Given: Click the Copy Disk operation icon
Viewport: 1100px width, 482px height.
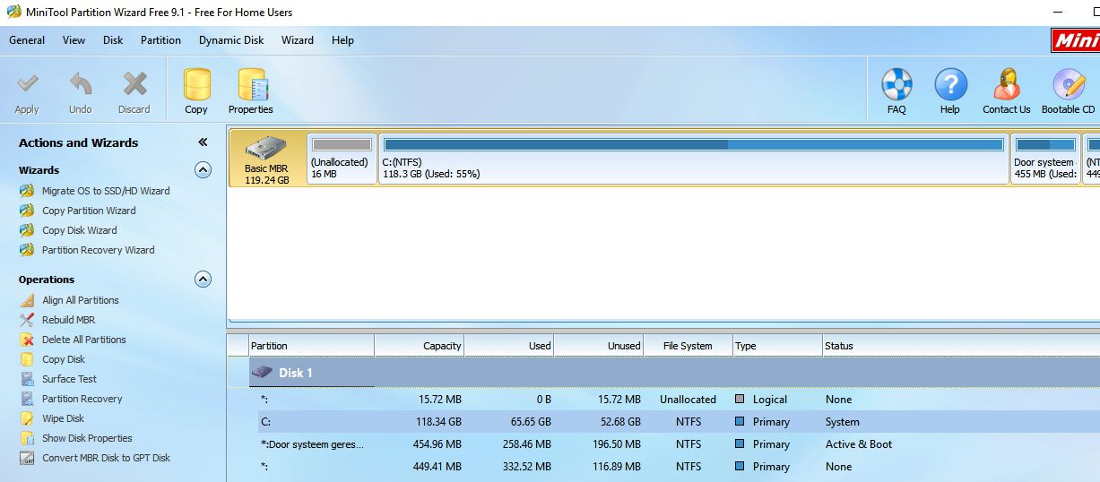Looking at the screenshot, I should point(26,359).
